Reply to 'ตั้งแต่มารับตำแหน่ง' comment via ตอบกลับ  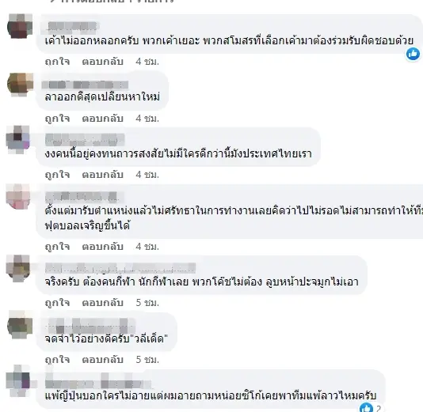[x=102, y=247]
